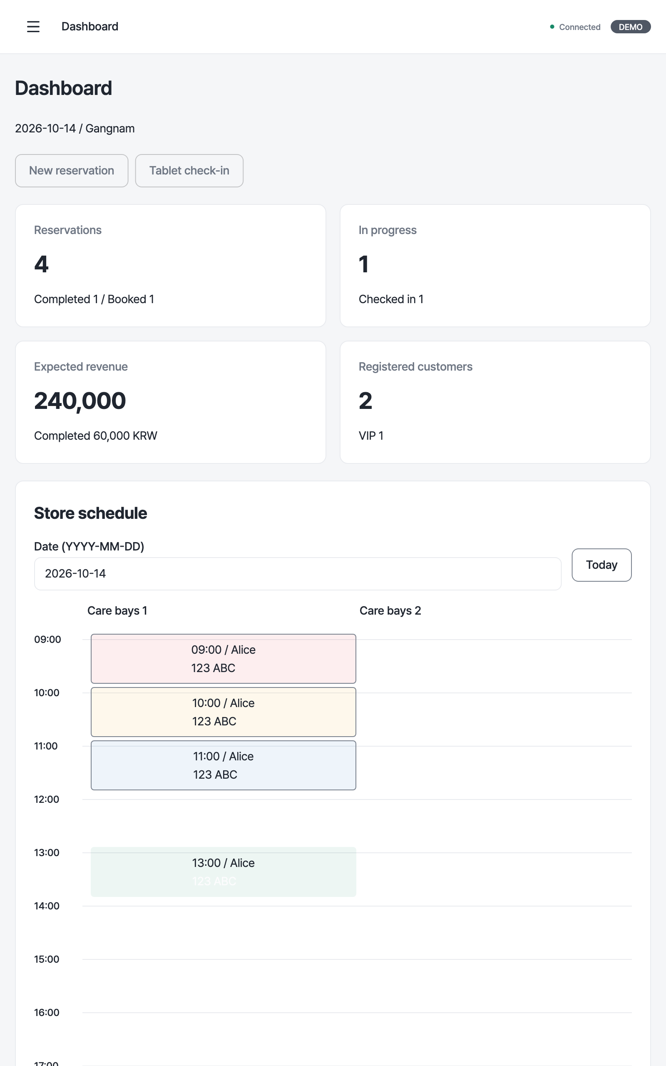666x1066 pixels.
Task: Open the Expected revenue card
Action: click(x=171, y=402)
